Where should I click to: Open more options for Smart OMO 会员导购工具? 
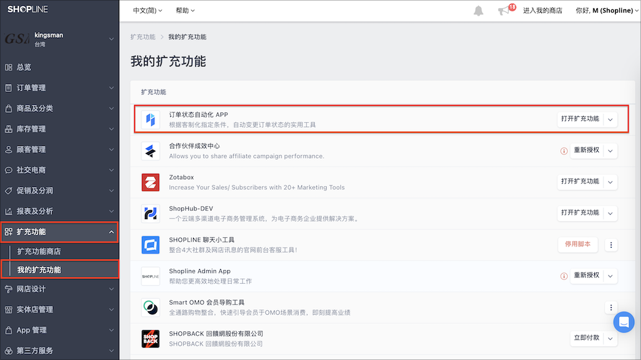point(611,307)
